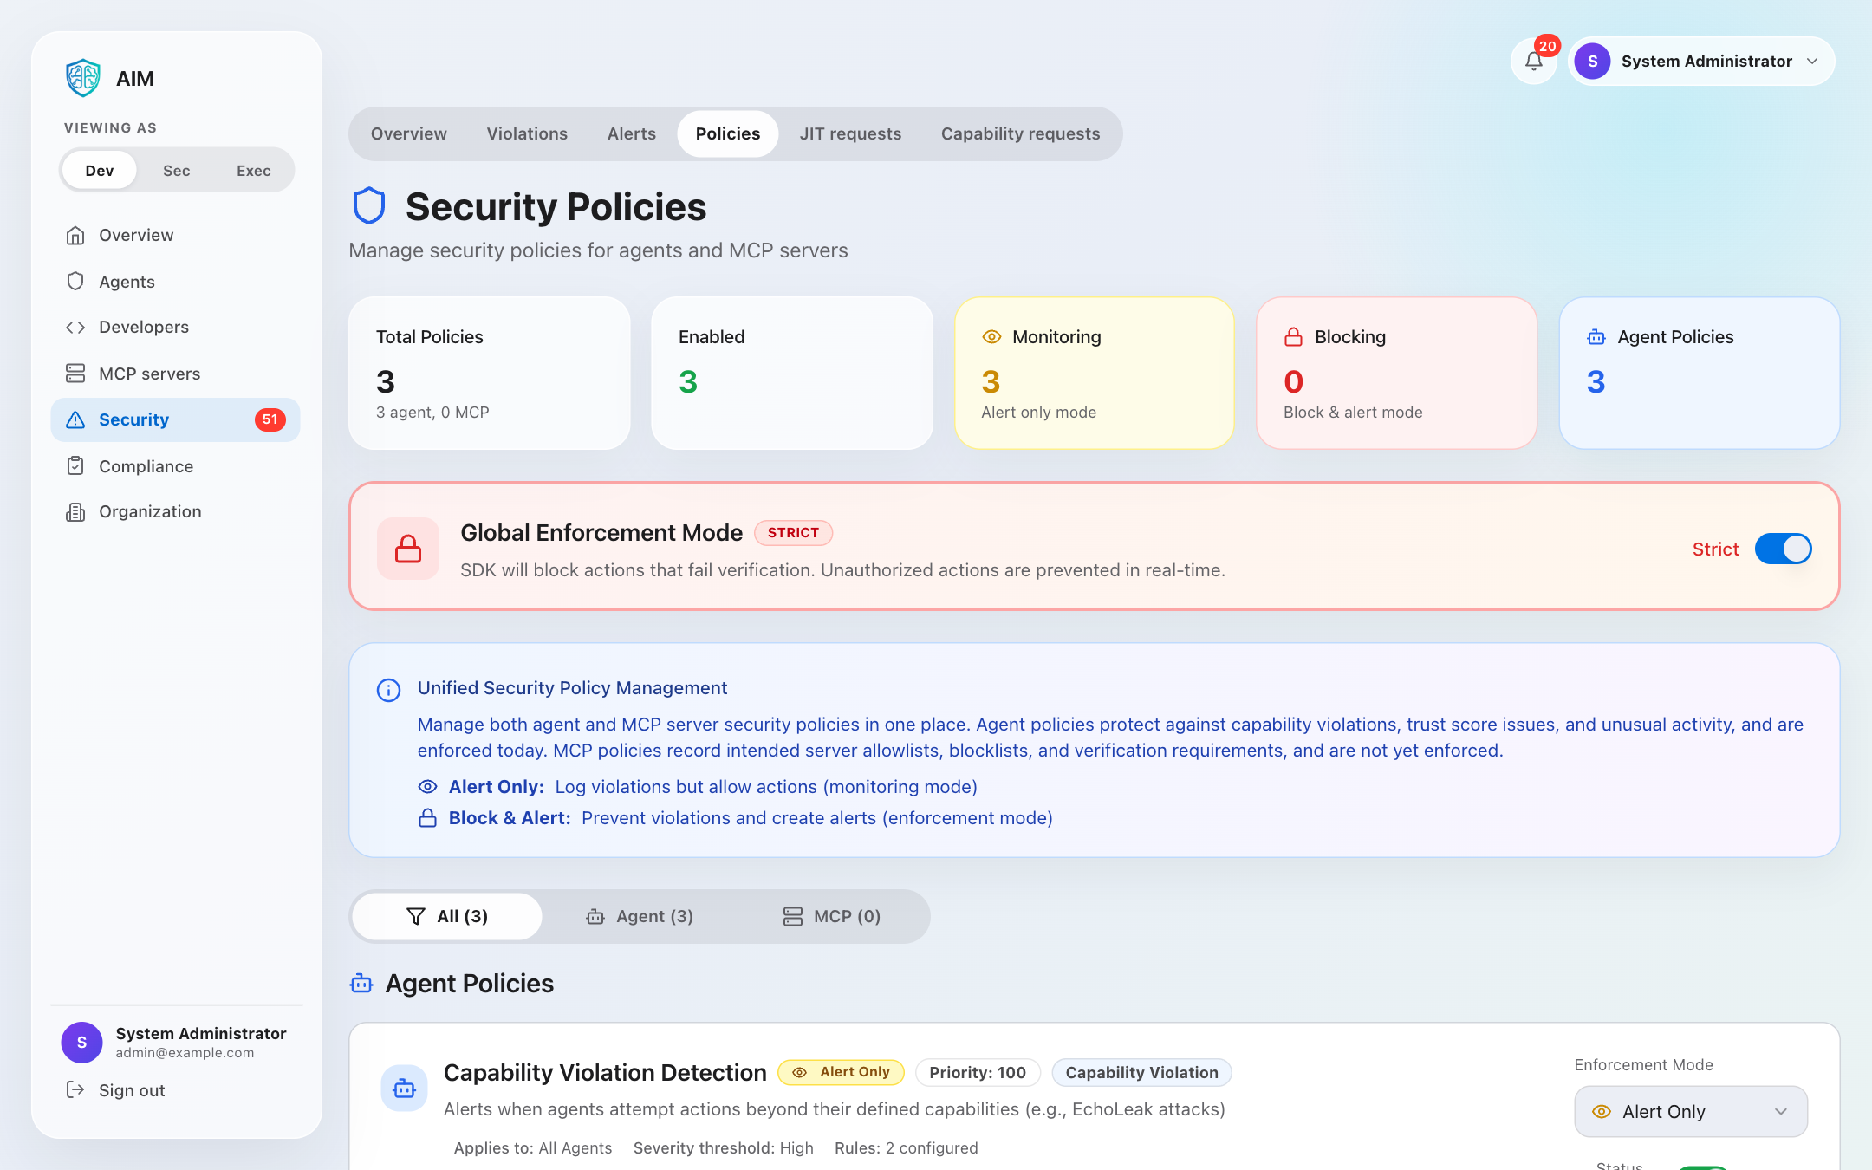The height and width of the screenshot is (1170, 1872).
Task: Click the Security warning triangle icon
Action: click(x=75, y=419)
